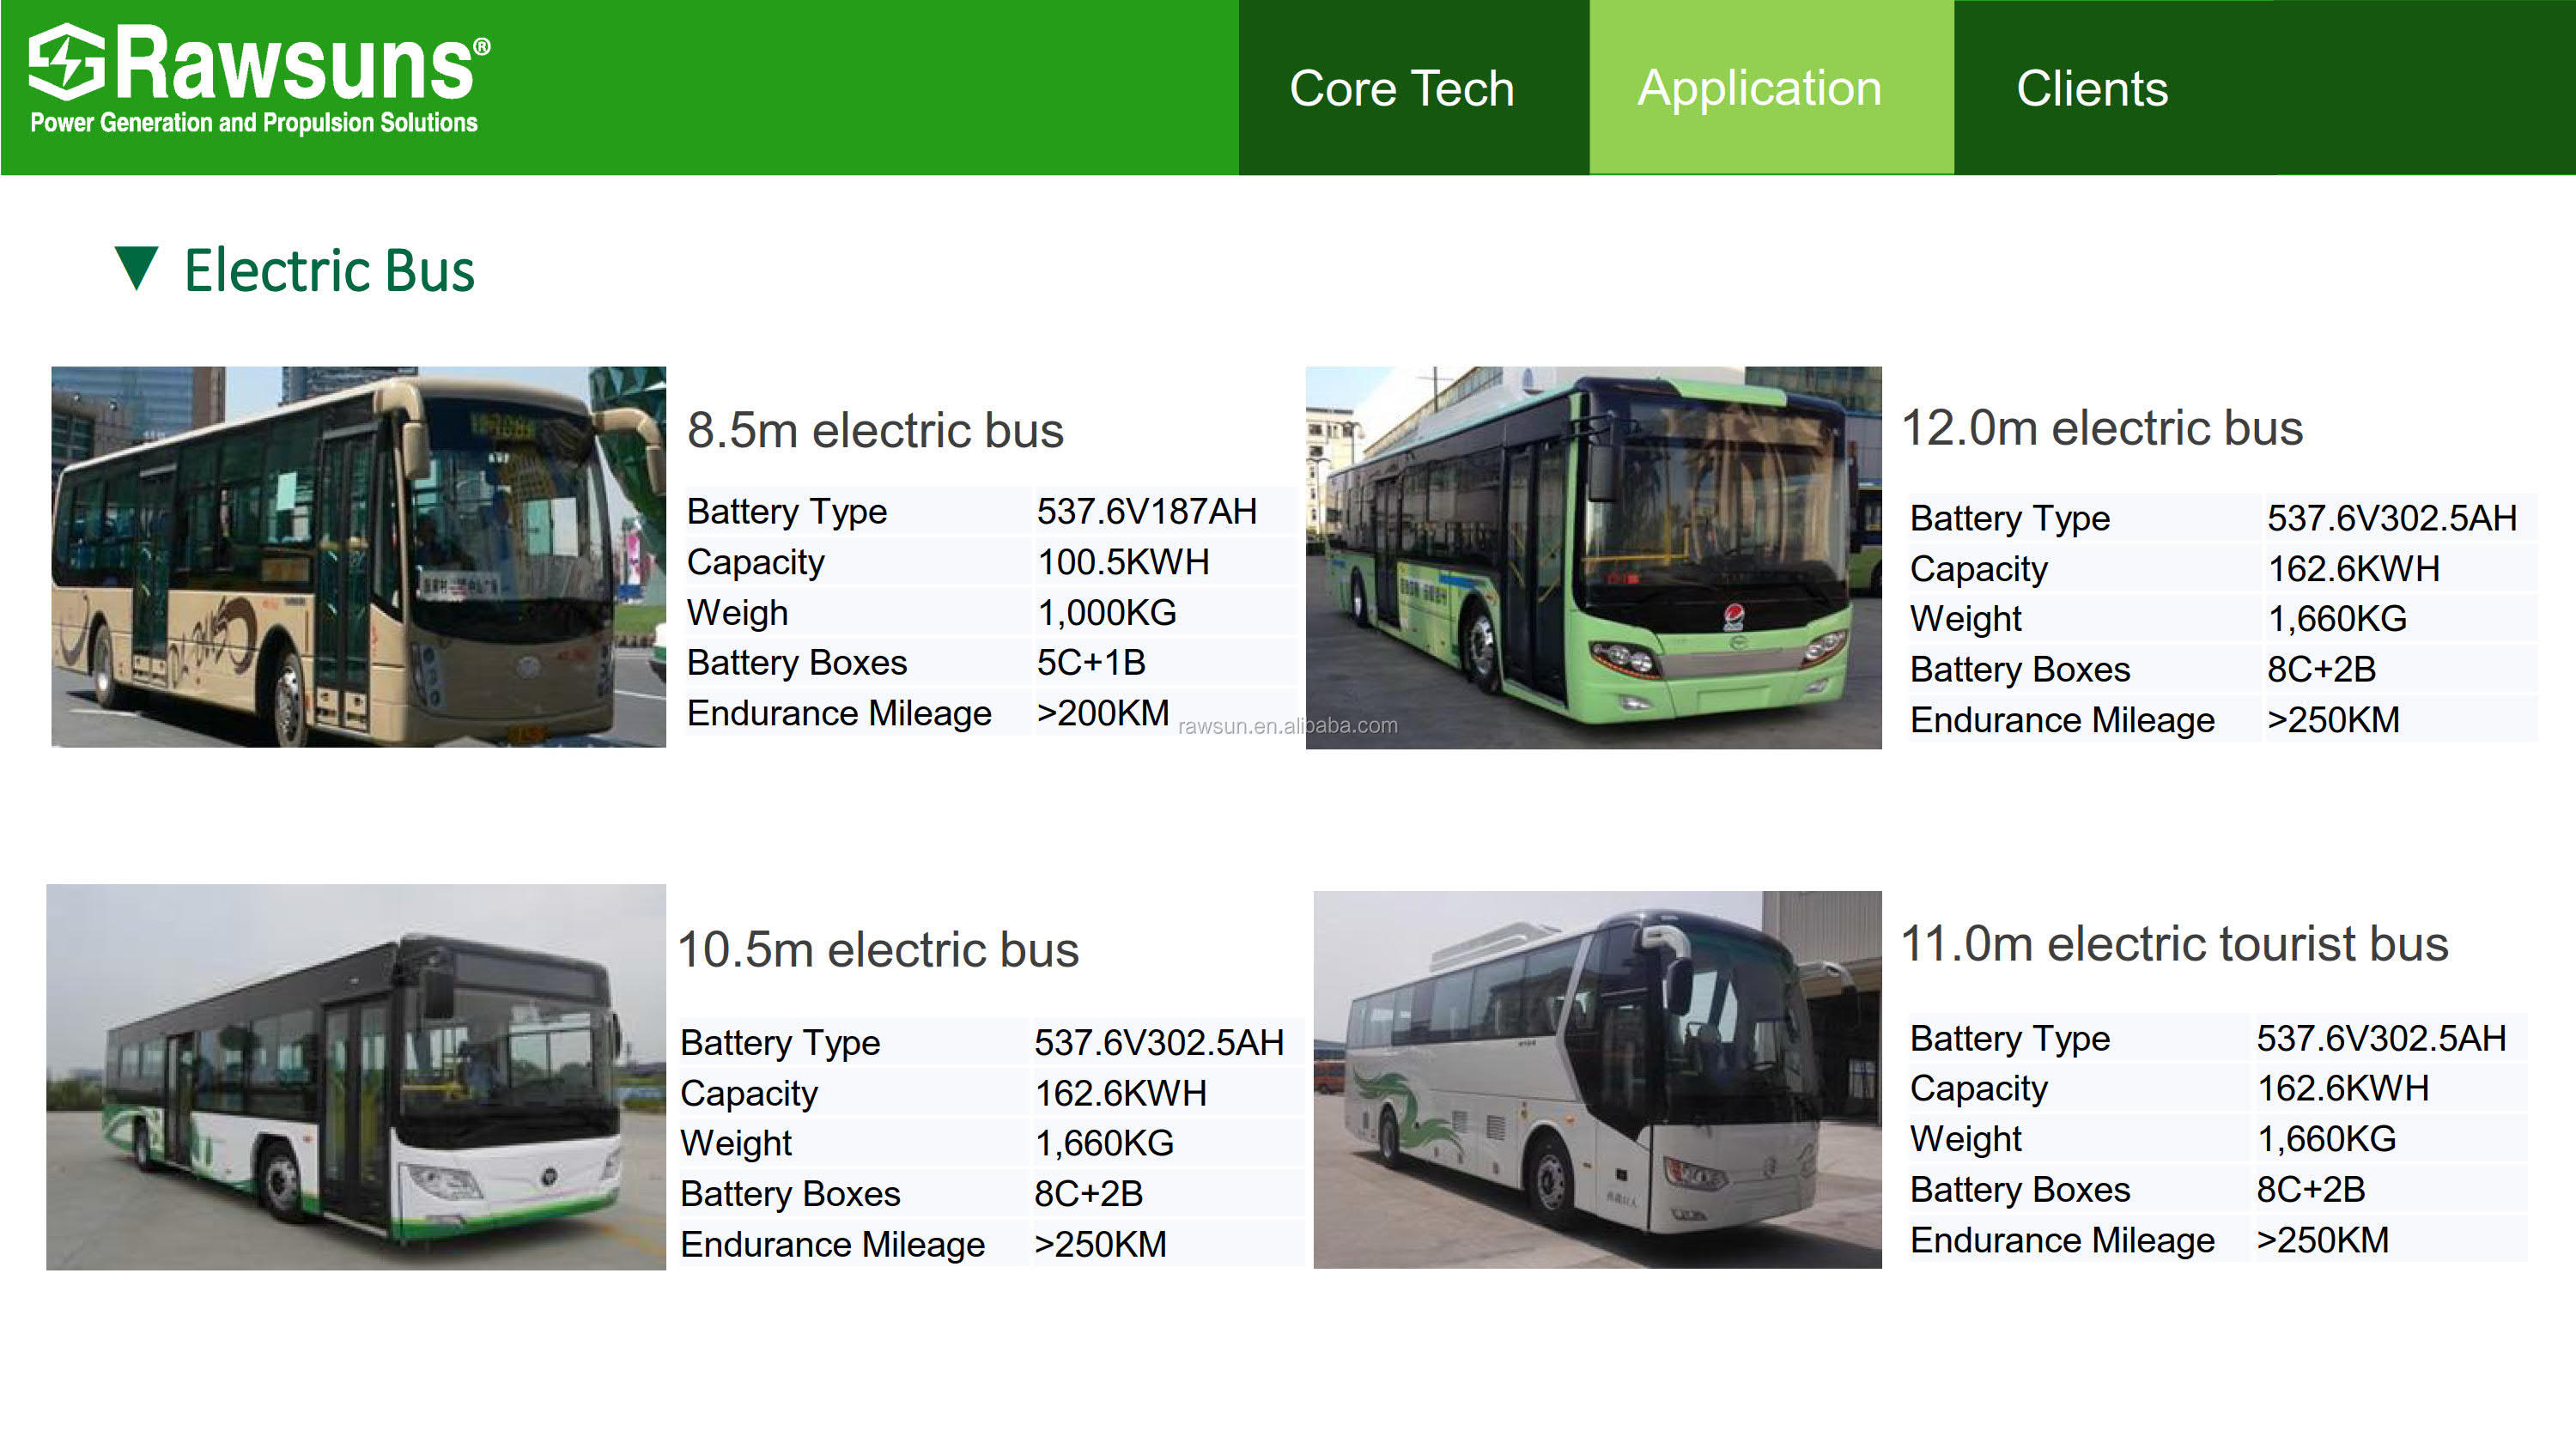Open the 8.5m electric bus photo

tap(358, 556)
